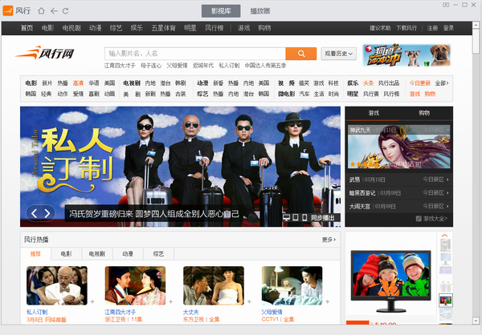Click 私人订制 title link under thumbnail
The image size is (482, 335).
point(37,312)
